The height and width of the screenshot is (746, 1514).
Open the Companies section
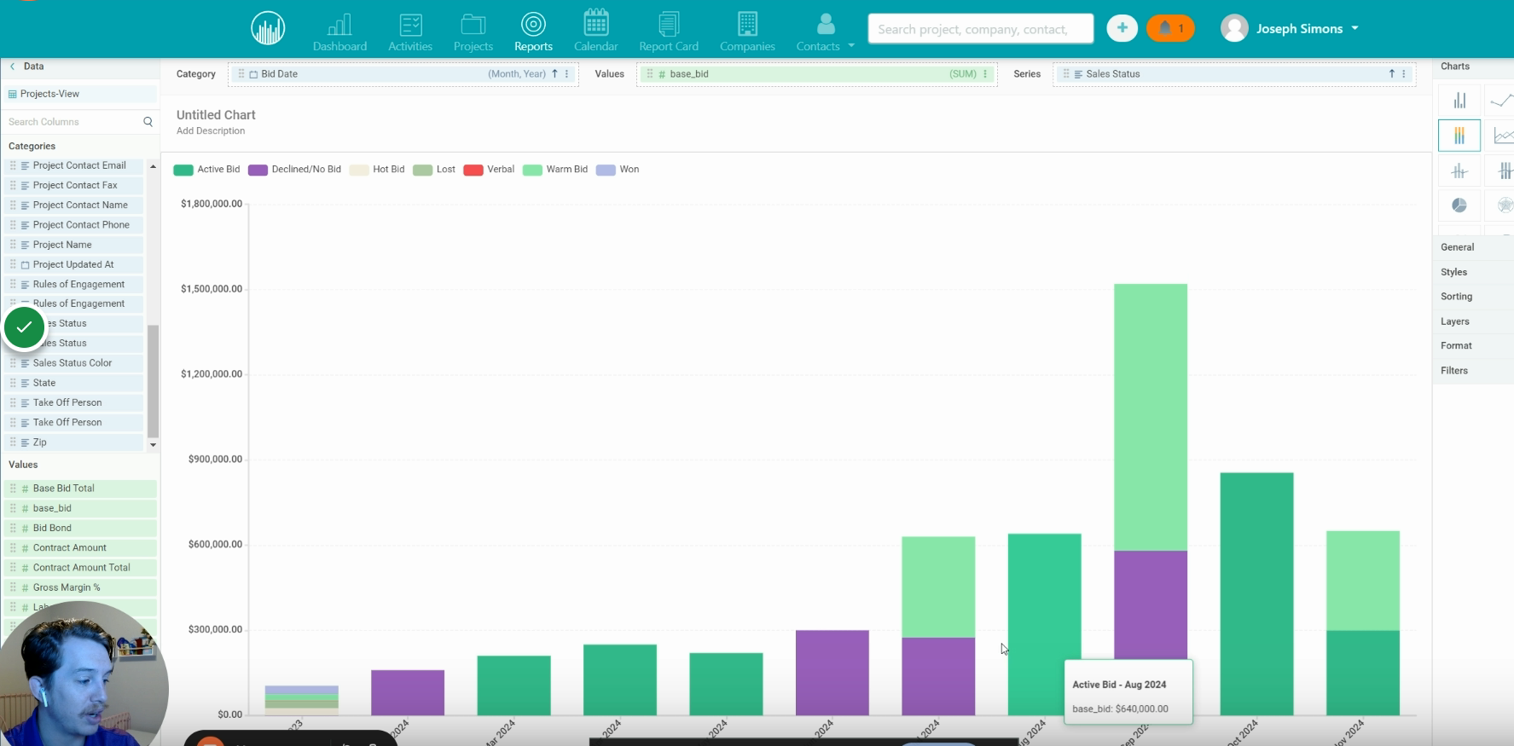click(747, 32)
